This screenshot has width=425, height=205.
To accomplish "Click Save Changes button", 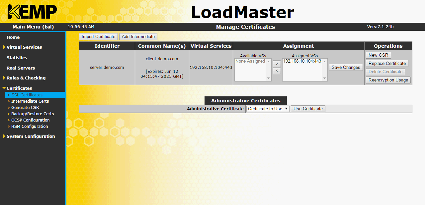I will point(346,67).
